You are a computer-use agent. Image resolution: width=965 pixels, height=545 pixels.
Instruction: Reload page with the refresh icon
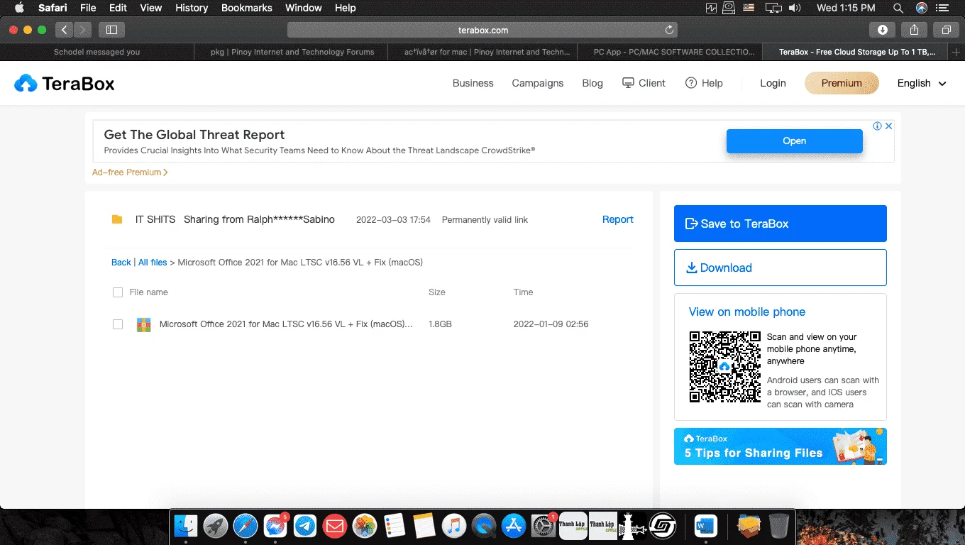click(x=669, y=30)
